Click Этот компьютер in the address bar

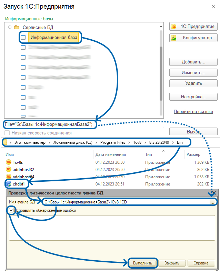coord(30,142)
